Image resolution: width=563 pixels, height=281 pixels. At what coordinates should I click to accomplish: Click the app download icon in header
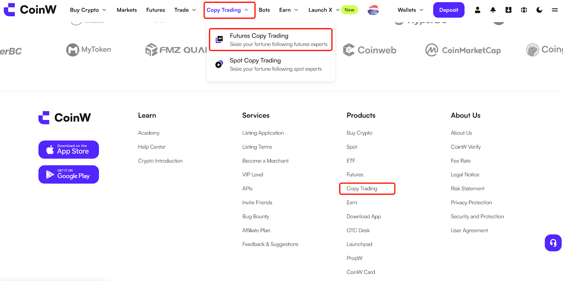(x=508, y=10)
